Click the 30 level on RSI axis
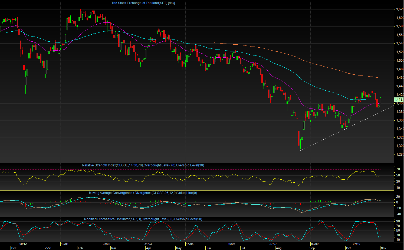 pos(398,182)
